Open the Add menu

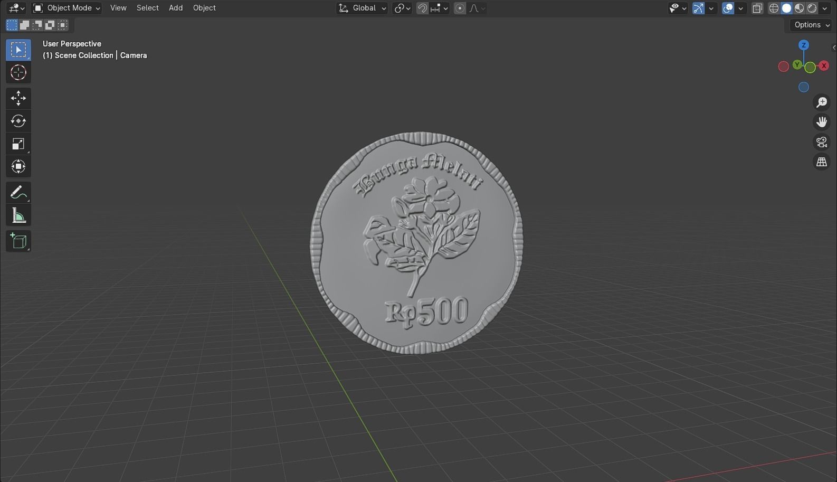pyautogui.click(x=176, y=8)
